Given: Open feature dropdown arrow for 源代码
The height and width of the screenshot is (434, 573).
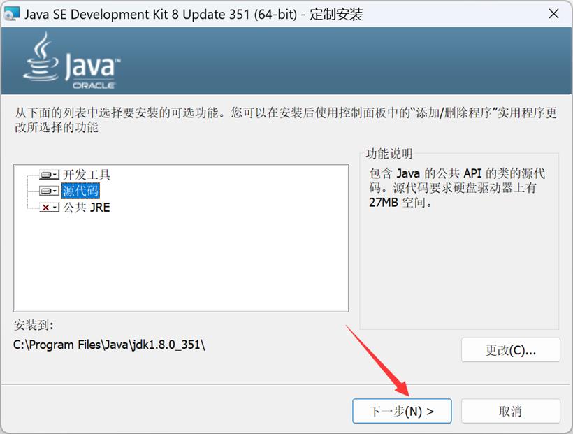Looking at the screenshot, I should 55,191.
